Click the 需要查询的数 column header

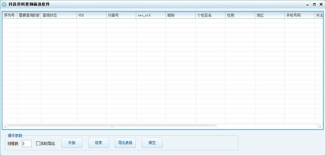tap(29, 15)
